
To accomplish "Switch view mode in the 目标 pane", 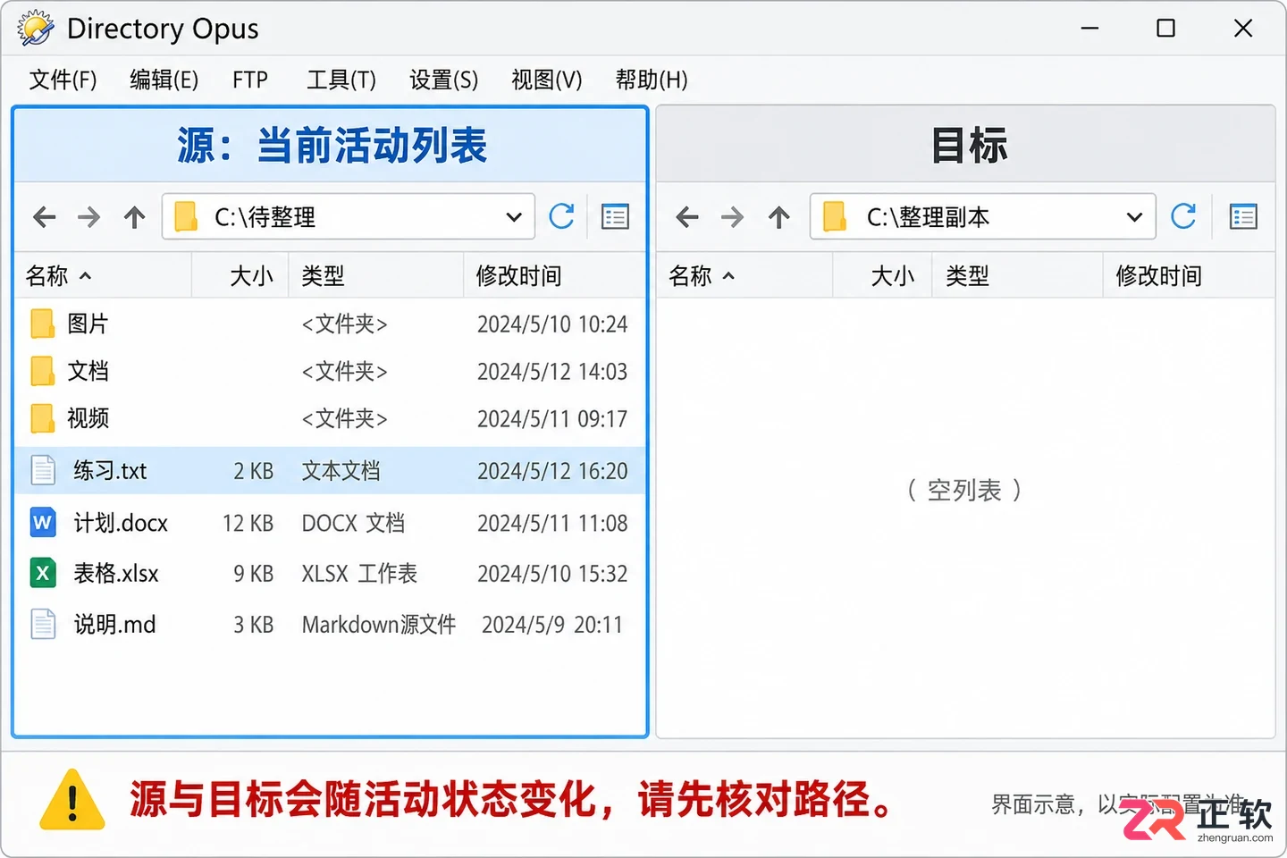I will (x=1243, y=217).
